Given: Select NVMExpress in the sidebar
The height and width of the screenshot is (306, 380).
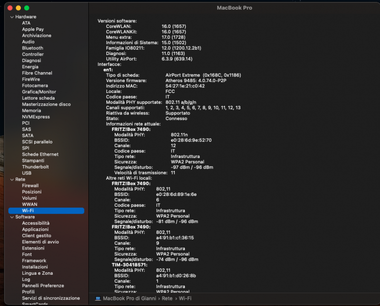Looking at the screenshot, I should click(36, 117).
